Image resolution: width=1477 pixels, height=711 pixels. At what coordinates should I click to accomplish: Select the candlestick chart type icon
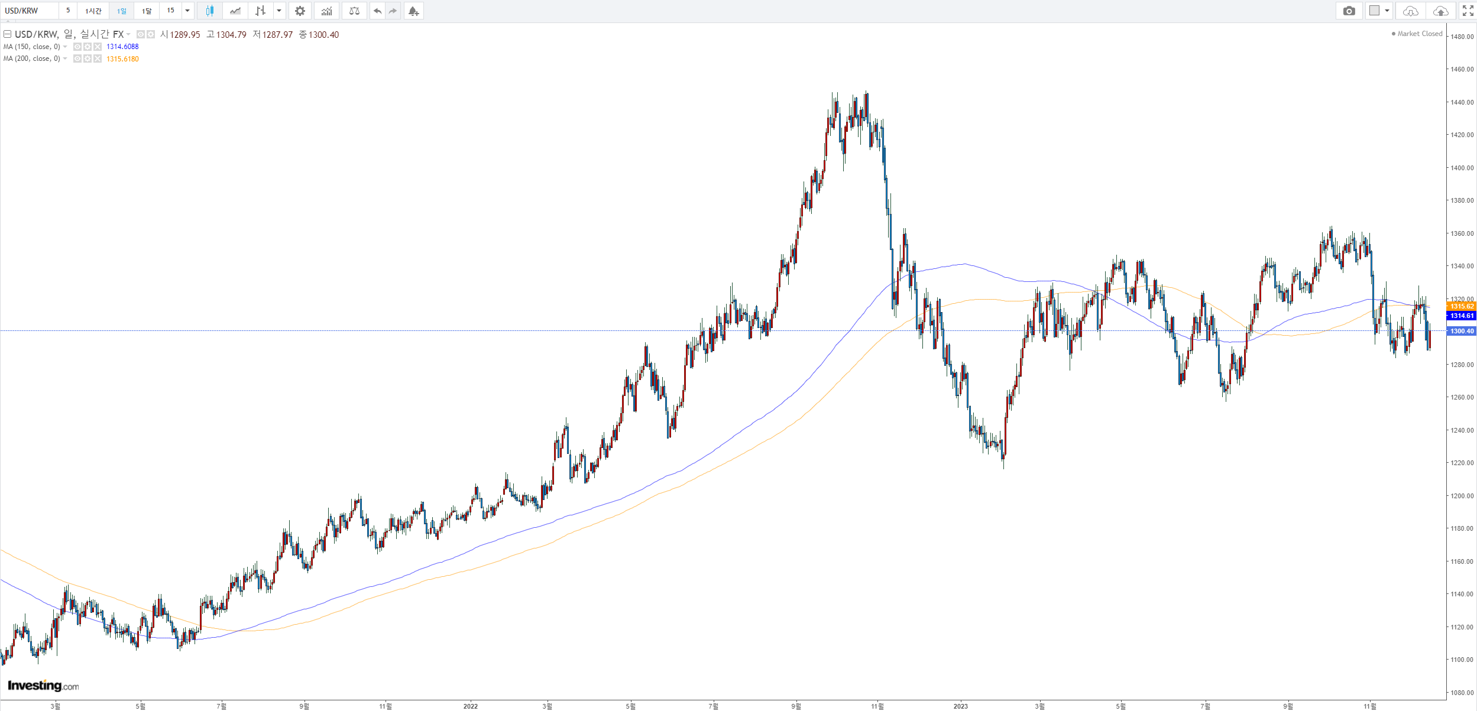click(209, 11)
